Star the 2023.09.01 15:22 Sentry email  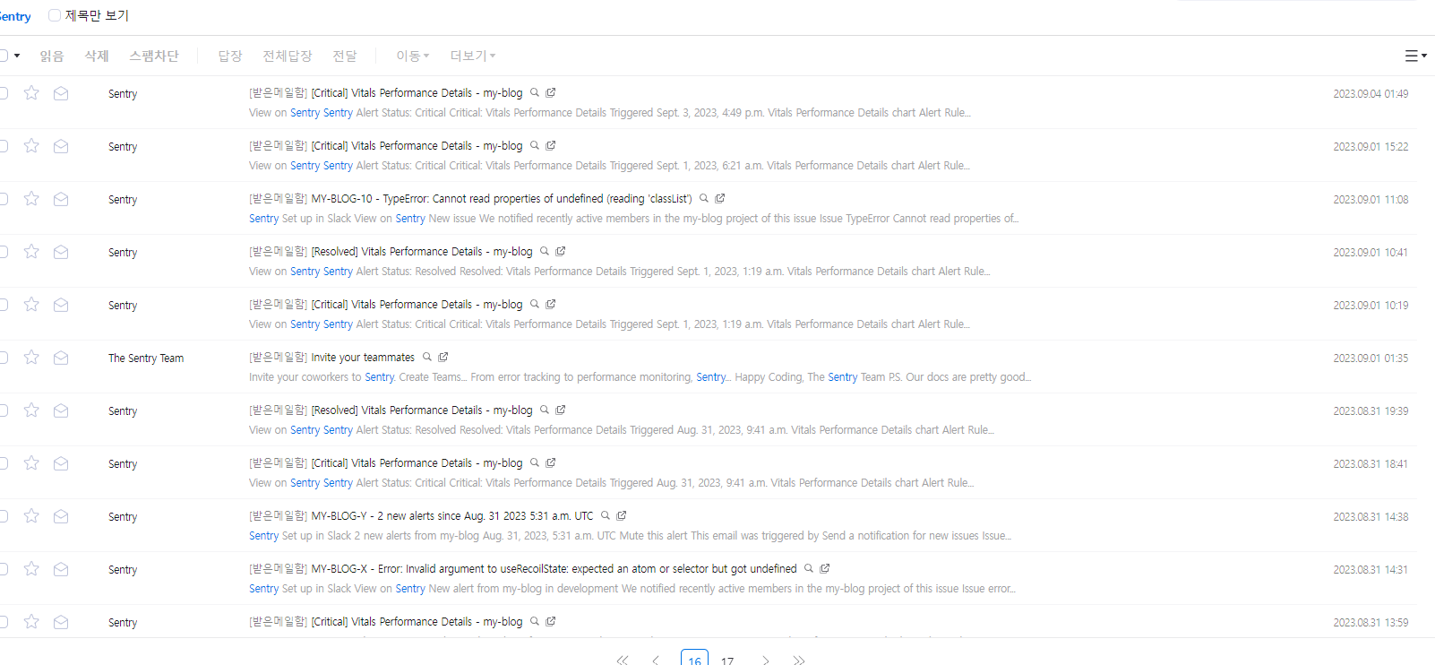click(x=31, y=146)
